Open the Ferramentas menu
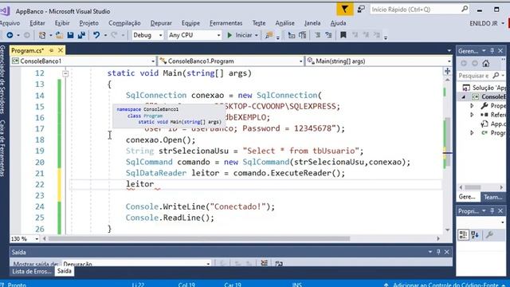Screen dimensions: 510x287 tap(226, 23)
